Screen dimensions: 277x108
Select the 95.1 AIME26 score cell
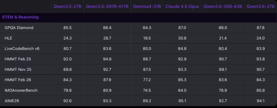182,101
